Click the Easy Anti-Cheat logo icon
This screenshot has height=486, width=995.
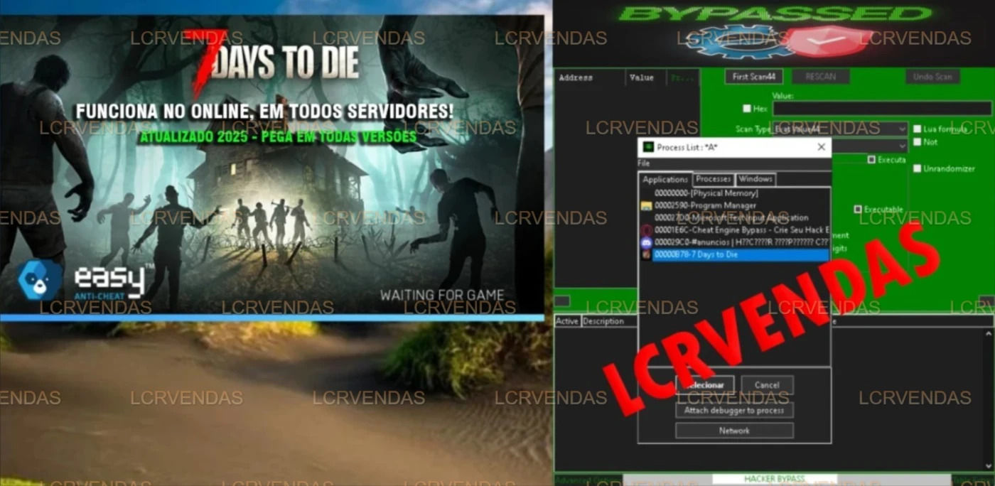pos(41,279)
